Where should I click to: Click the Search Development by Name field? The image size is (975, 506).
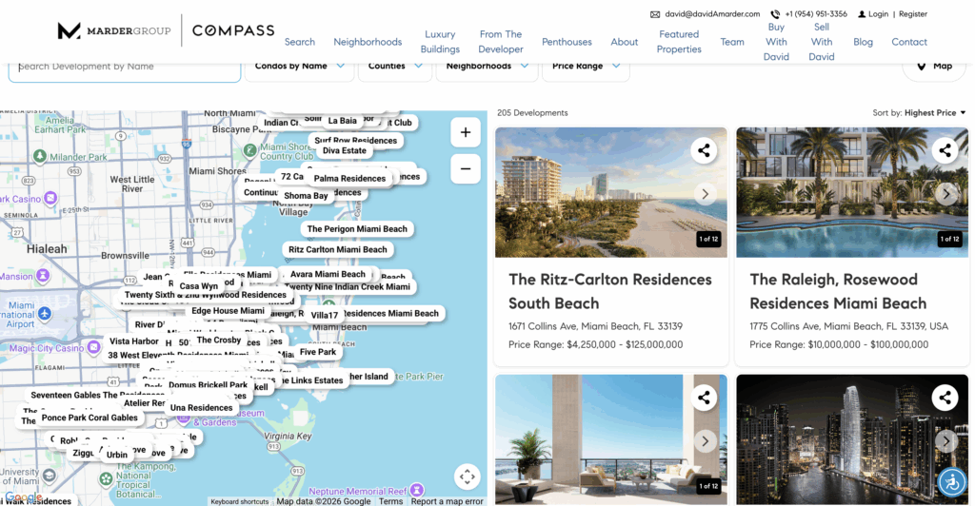point(124,67)
